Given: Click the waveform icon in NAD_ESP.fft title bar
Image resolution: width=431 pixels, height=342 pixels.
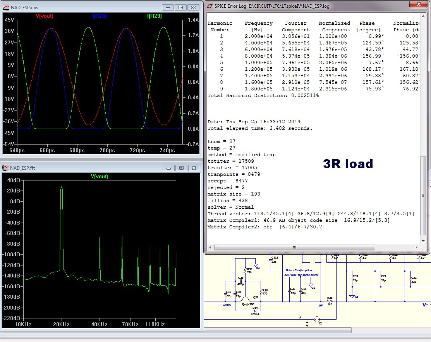Looking at the screenshot, I should (5, 168).
